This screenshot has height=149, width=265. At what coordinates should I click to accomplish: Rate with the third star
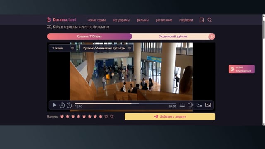(73, 116)
